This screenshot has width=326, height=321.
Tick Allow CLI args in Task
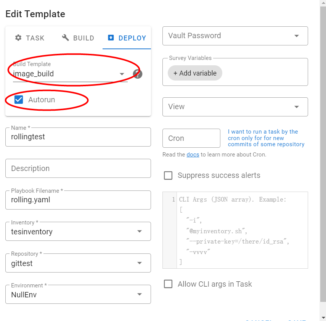pyautogui.click(x=168, y=284)
